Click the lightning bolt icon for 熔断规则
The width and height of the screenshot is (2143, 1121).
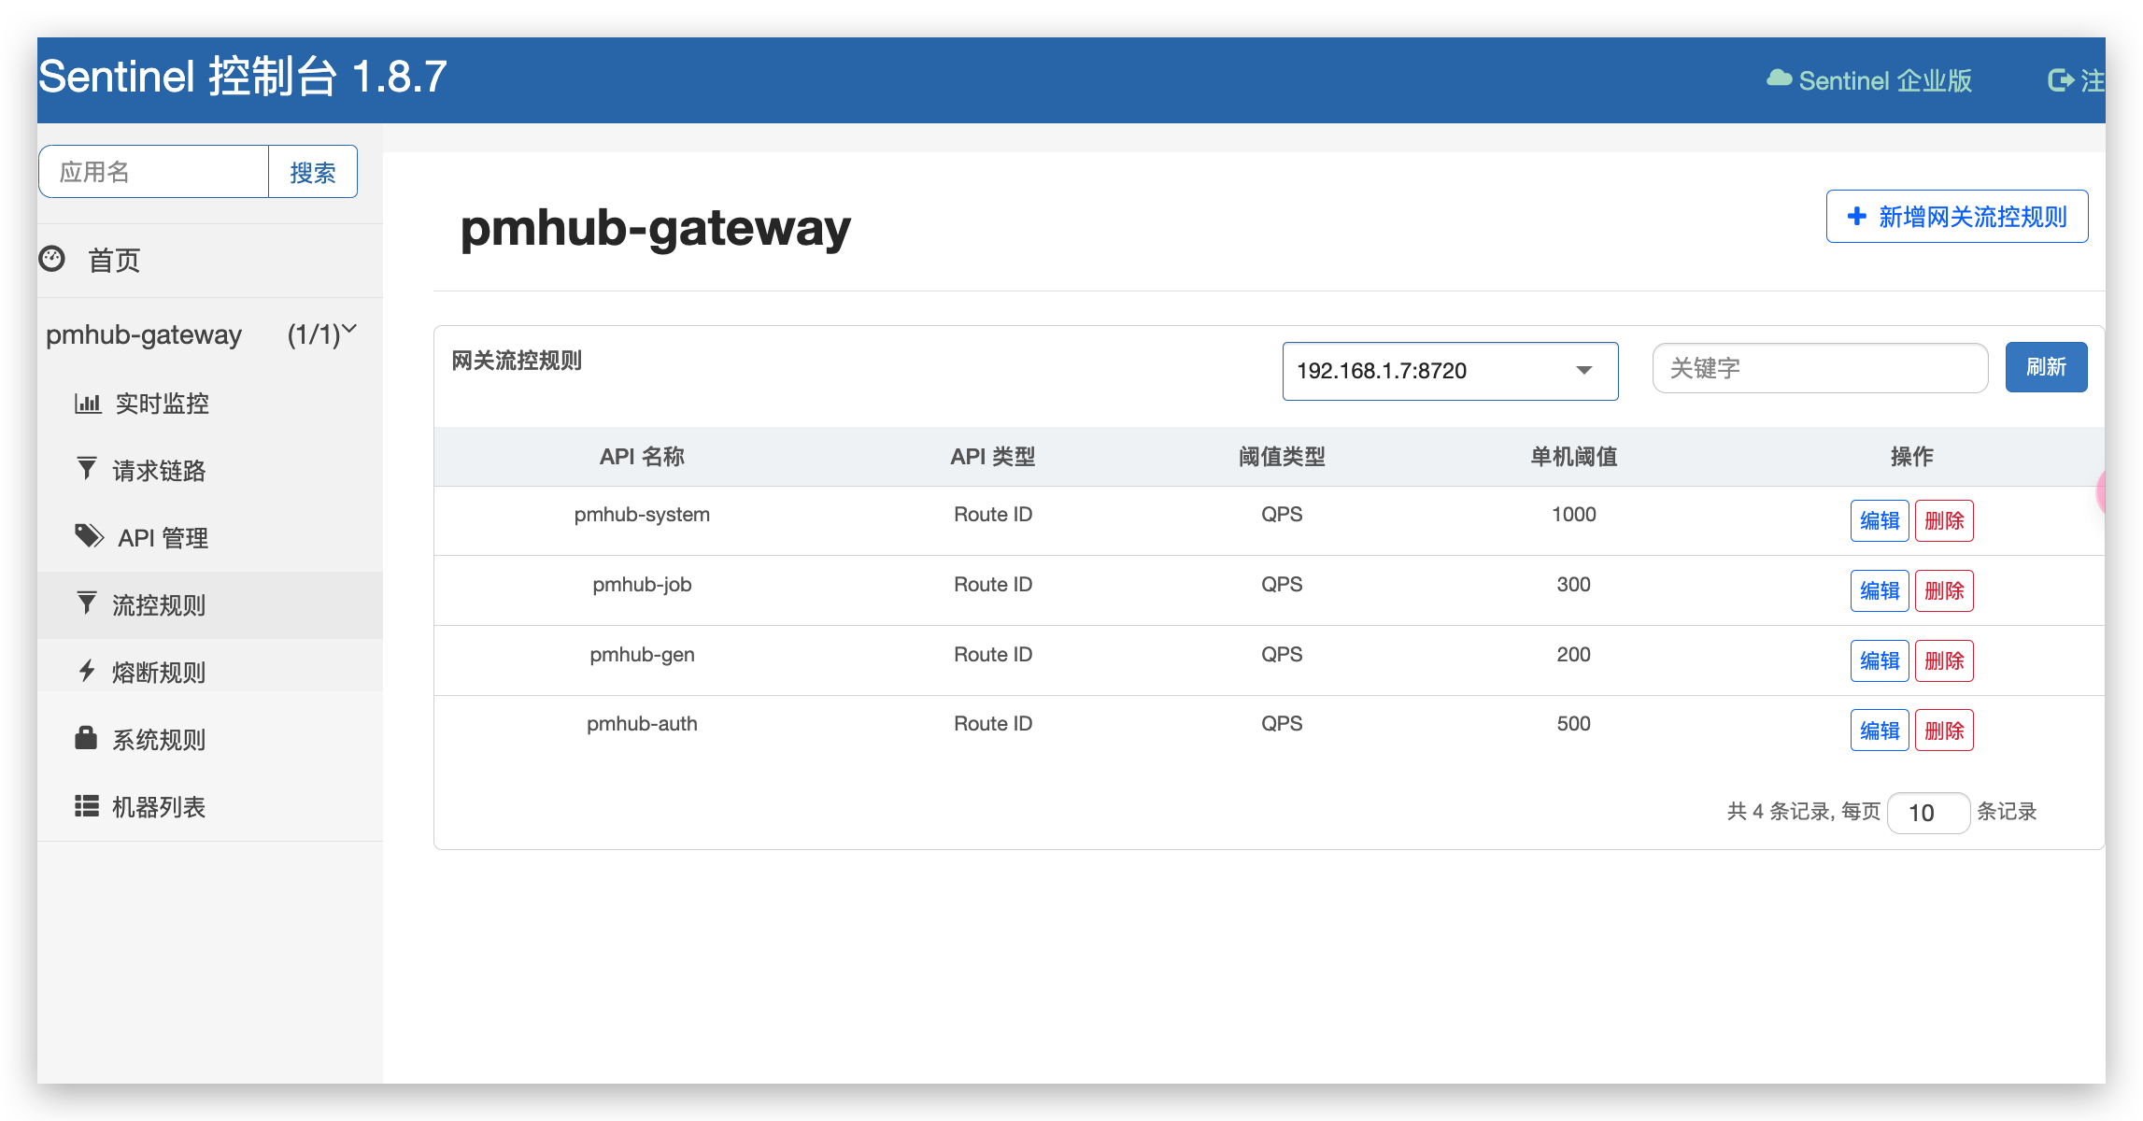pyautogui.click(x=87, y=671)
